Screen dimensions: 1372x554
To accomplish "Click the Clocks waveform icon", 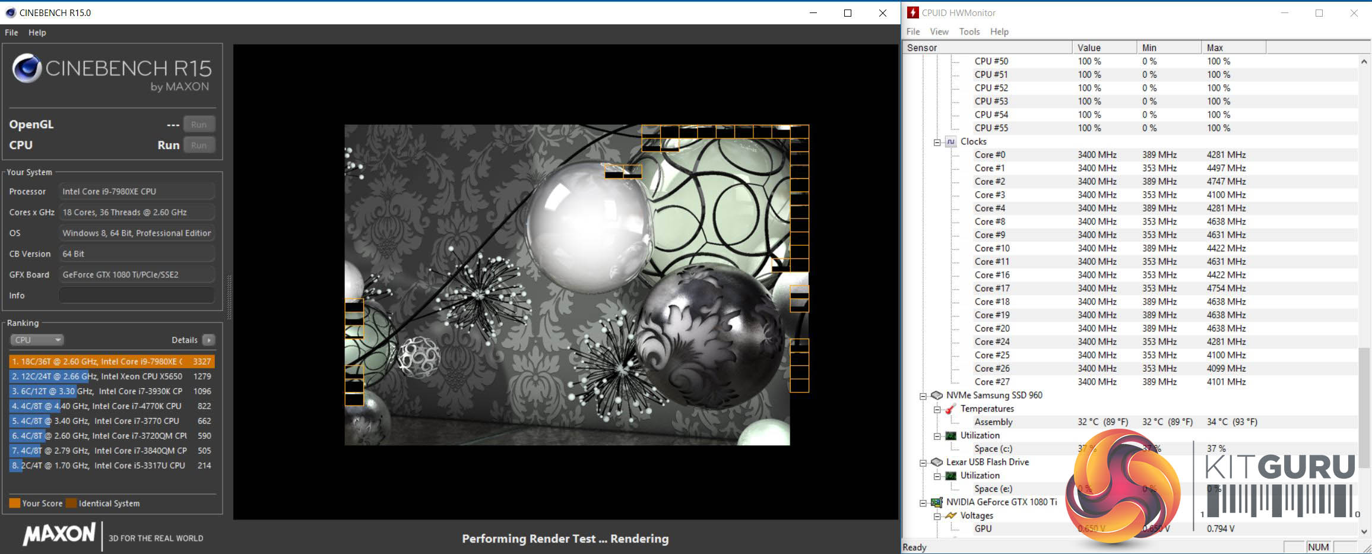I will coord(951,142).
